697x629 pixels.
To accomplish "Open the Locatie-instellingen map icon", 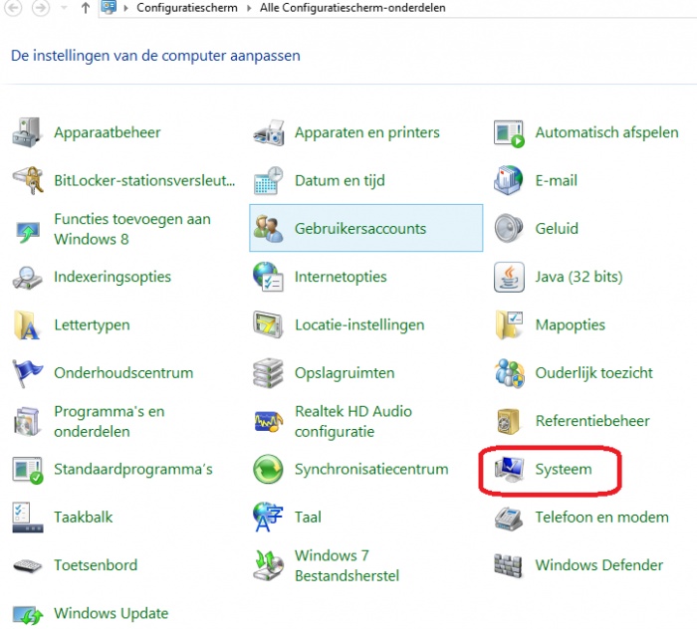I will click(x=268, y=324).
